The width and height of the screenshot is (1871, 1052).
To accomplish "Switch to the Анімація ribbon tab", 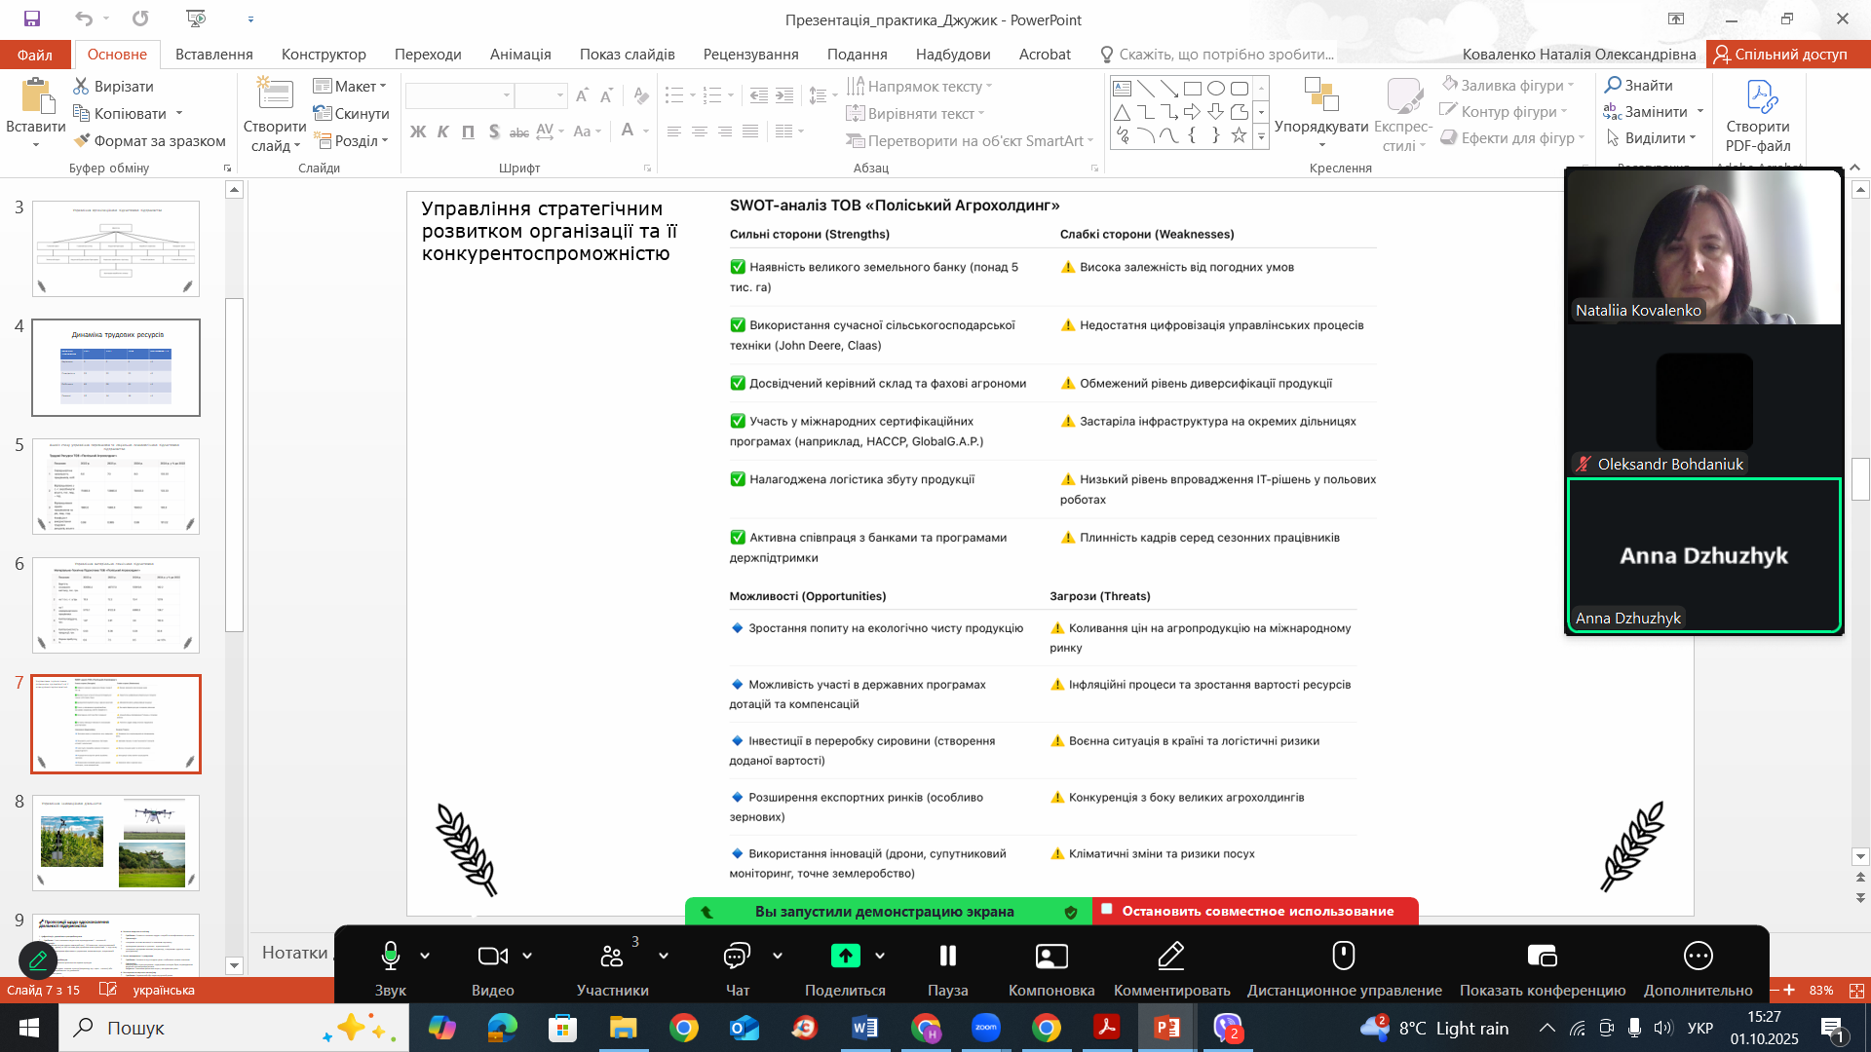I will (520, 55).
